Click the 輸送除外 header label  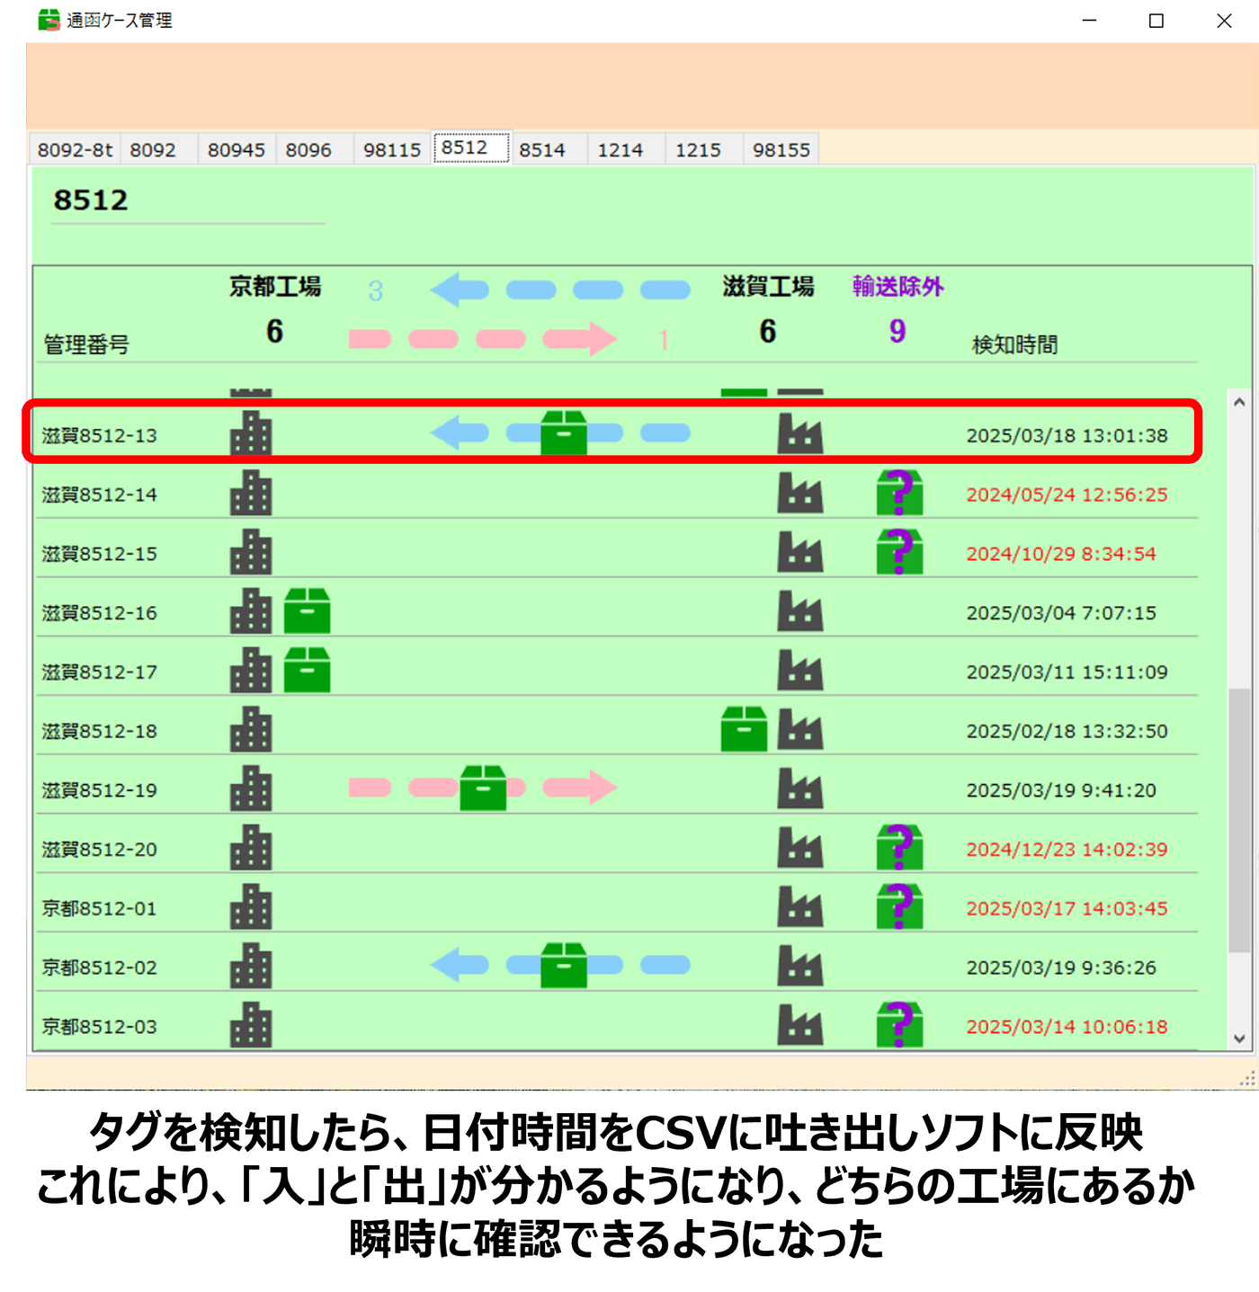(x=897, y=287)
